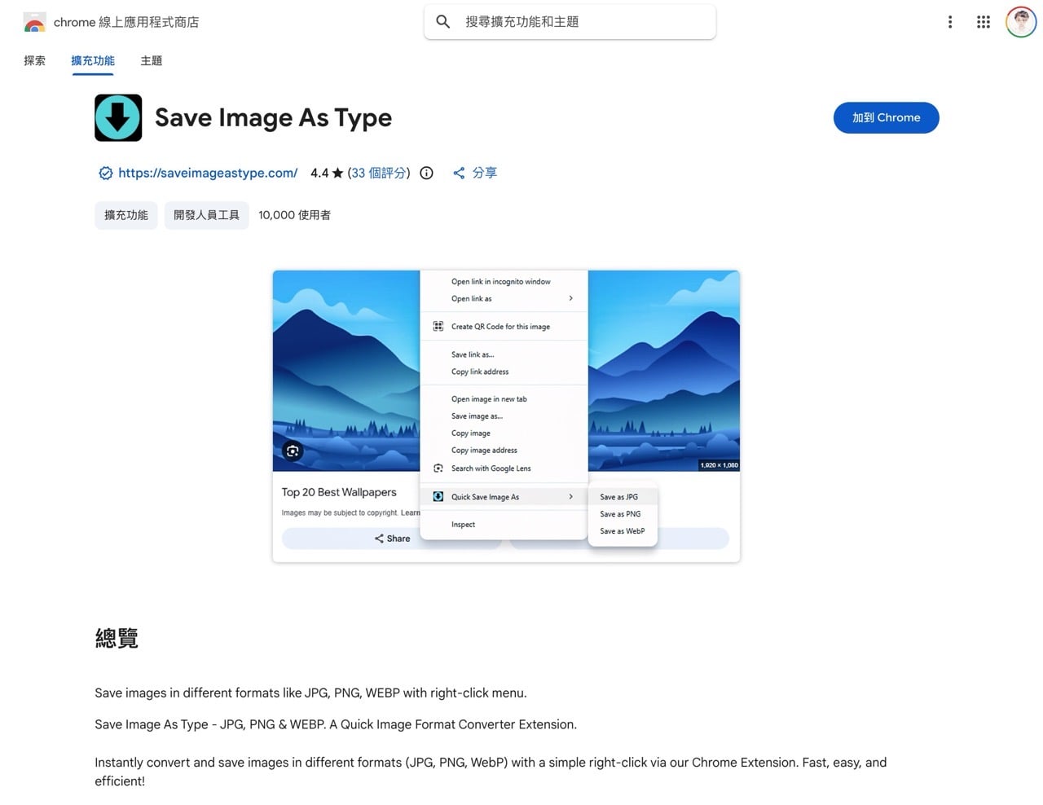Screen dimensions: 1043x805
Task: Click the profile avatar picture
Action: coord(1019,22)
